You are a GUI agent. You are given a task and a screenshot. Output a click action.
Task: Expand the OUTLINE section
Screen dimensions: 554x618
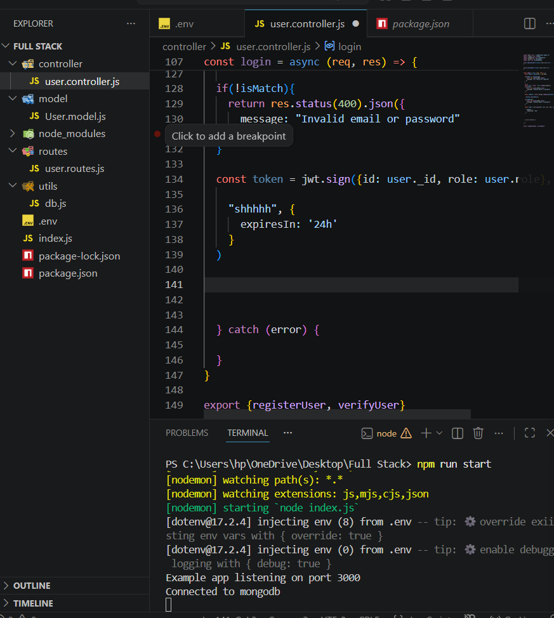pos(6,586)
